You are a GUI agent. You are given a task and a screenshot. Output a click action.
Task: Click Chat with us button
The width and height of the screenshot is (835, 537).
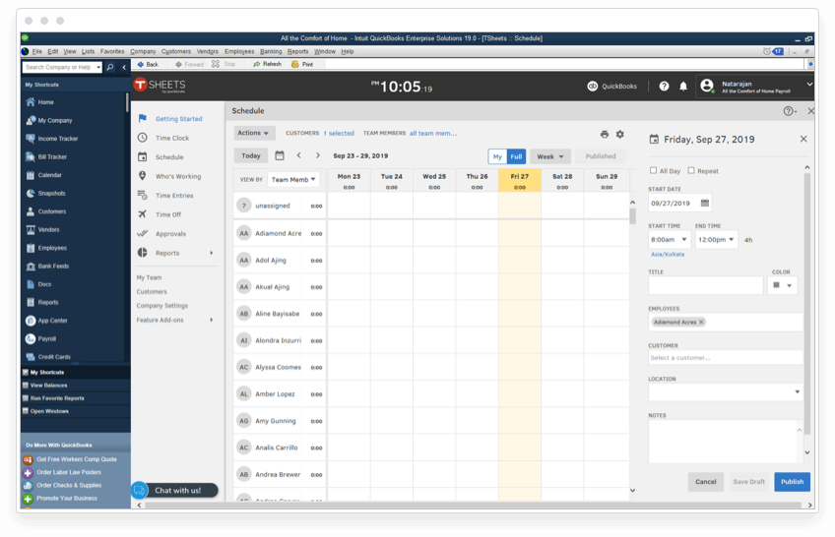click(x=175, y=490)
